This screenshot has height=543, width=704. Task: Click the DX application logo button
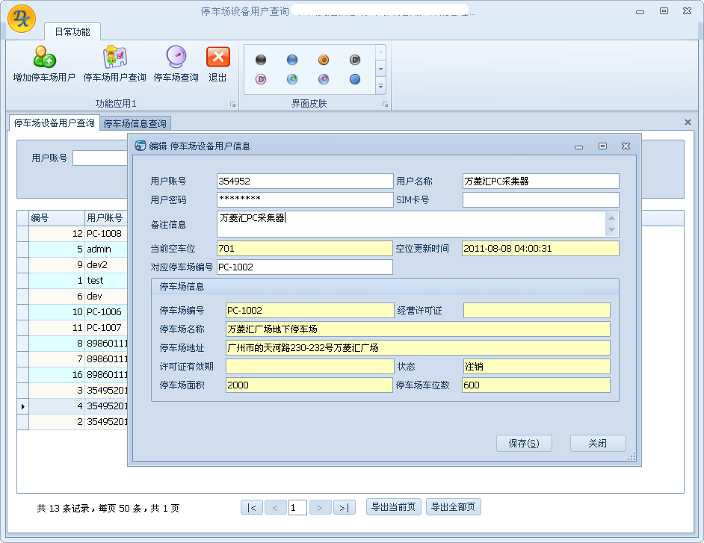tap(22, 19)
